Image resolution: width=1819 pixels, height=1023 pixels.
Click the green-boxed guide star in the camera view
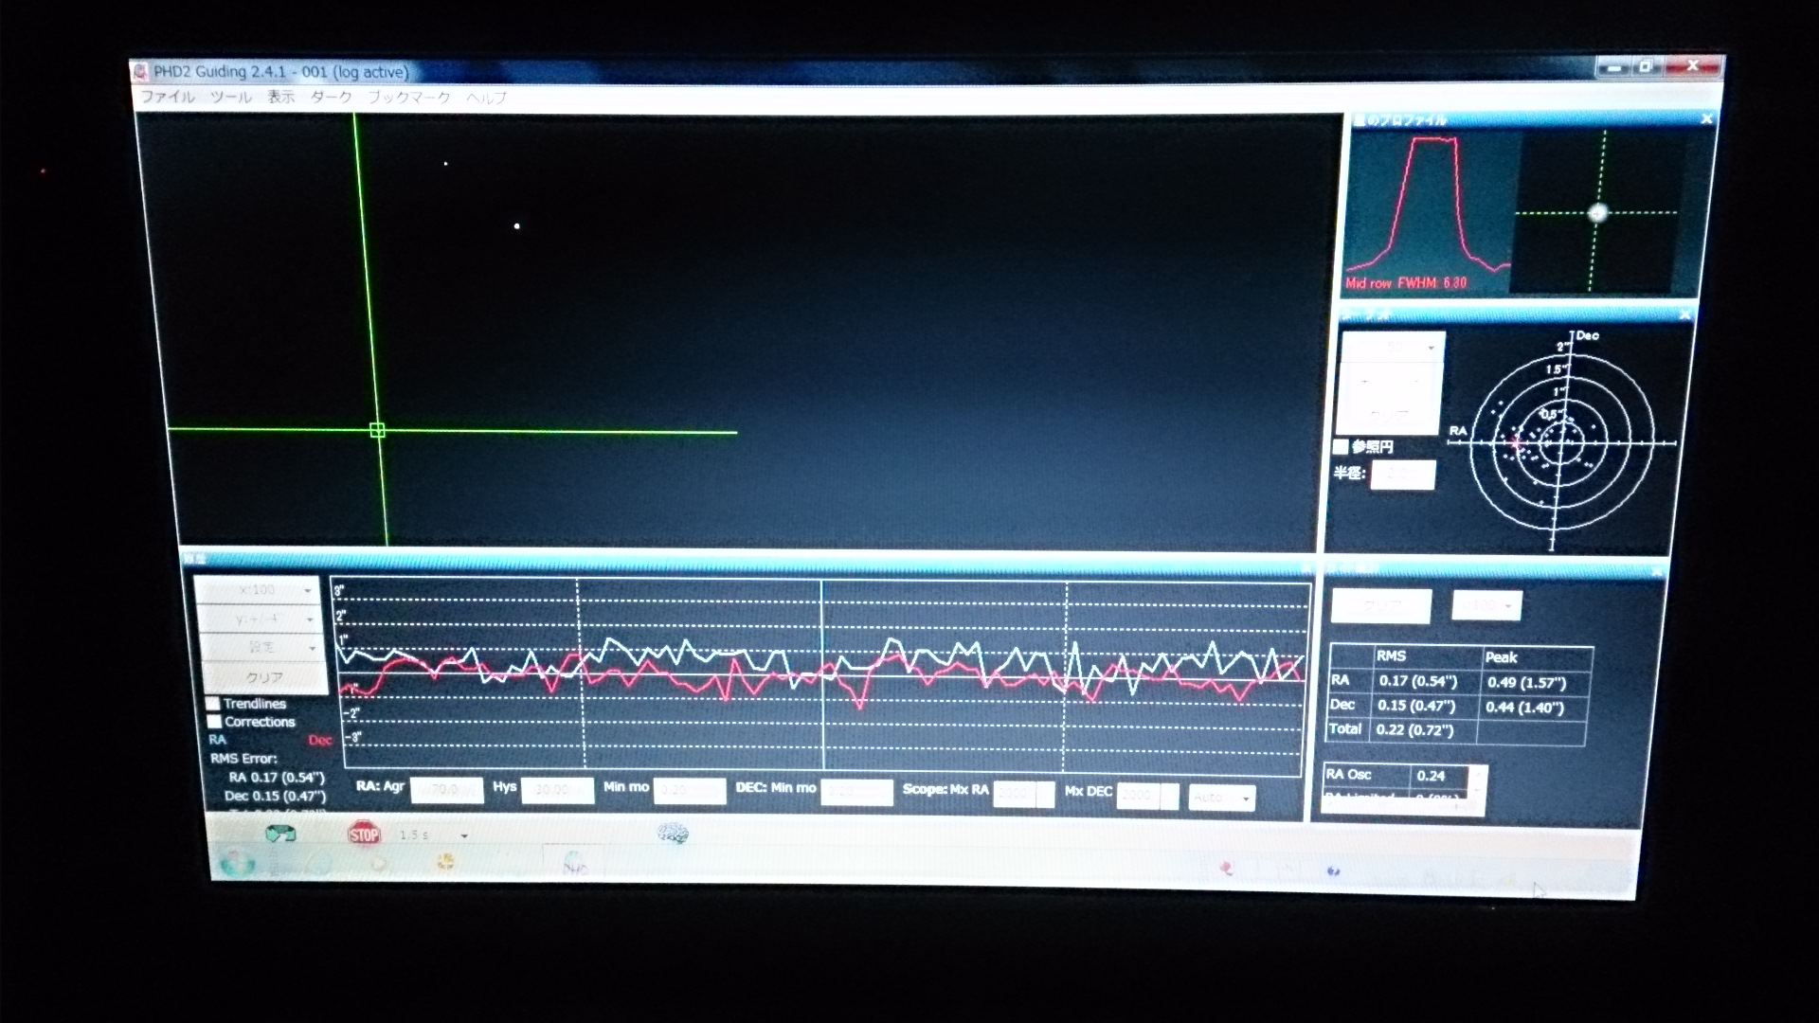(377, 430)
